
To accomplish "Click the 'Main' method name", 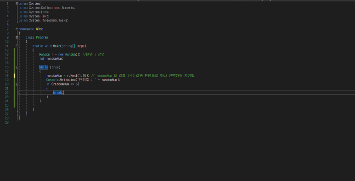I will (x=56, y=46).
